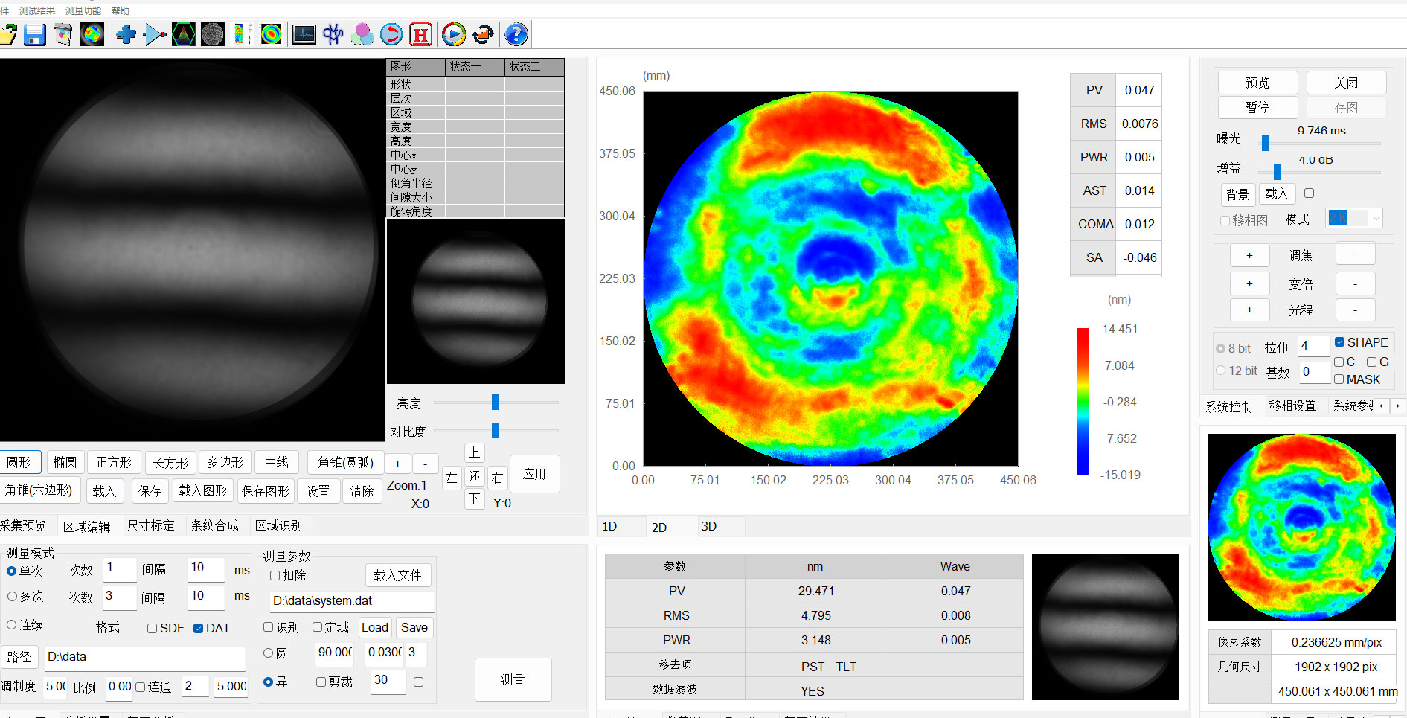The height and width of the screenshot is (718, 1407).
Task: Select the Zernike rings analysis toolbar icon
Action: point(270,34)
